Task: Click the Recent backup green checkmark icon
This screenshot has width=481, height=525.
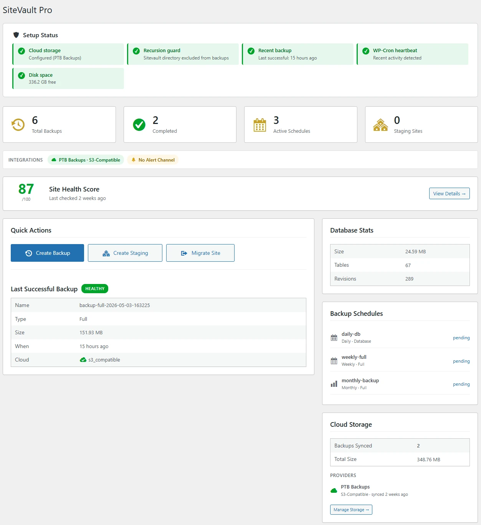Action: click(251, 51)
